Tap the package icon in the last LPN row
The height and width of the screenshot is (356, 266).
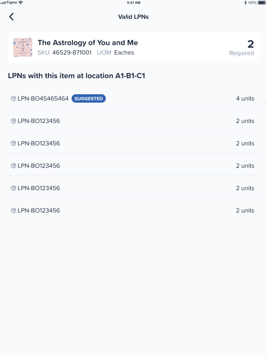pos(13,210)
